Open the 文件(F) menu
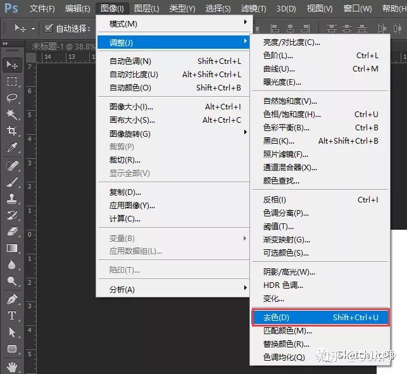Screen dimensions: 407x374 42,9
